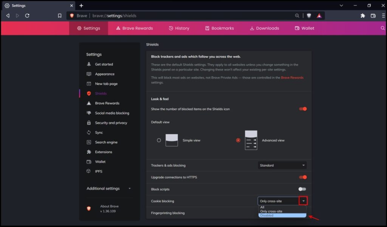The height and width of the screenshot is (227, 387).
Task: Open the Bookmarks top navigation tab
Action: [x=220, y=28]
